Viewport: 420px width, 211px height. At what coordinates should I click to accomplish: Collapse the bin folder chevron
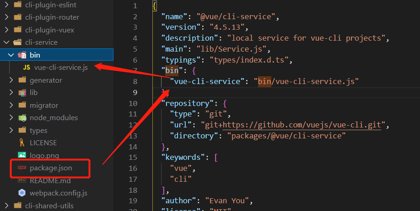[11, 55]
